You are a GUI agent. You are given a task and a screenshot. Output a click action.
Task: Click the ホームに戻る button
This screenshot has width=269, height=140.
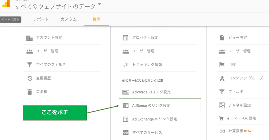click(11, 19)
